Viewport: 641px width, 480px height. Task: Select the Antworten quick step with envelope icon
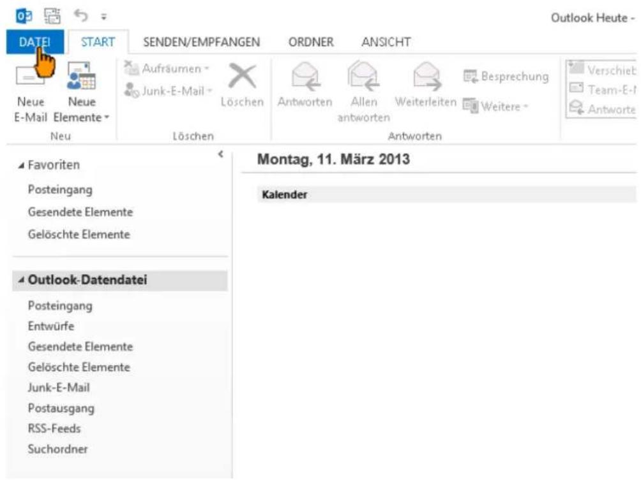coord(603,108)
